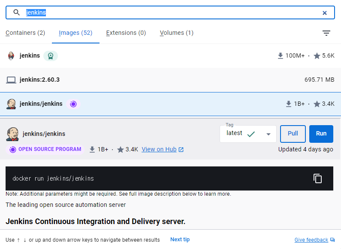
Task: Switch to the Volumes (1) tab
Action: tap(177, 33)
